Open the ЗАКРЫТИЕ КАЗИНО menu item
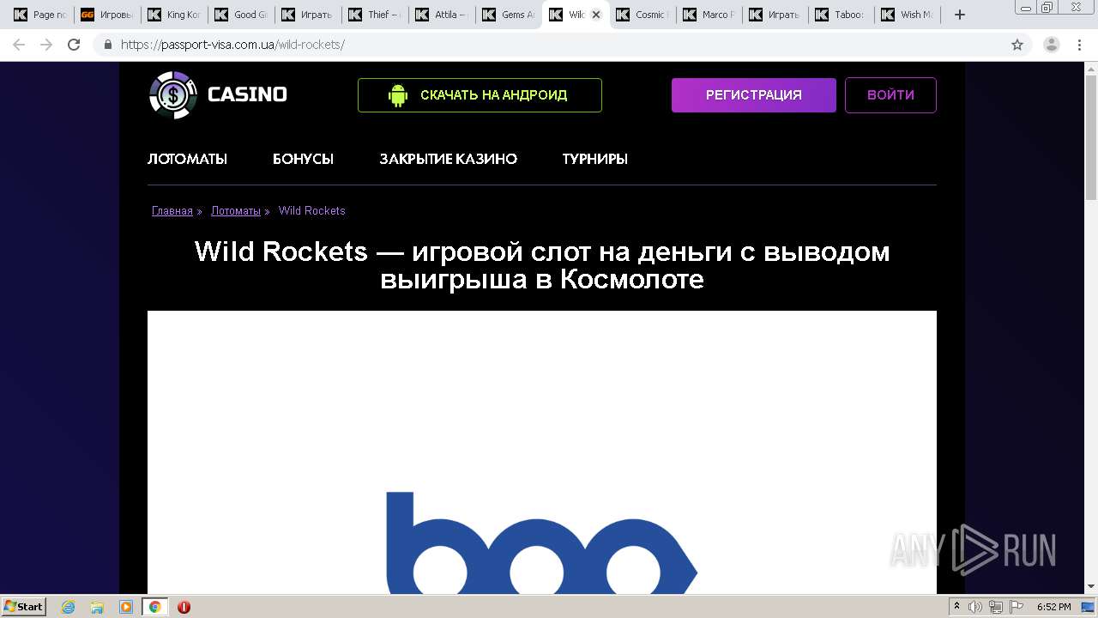This screenshot has width=1098, height=618. pos(448,159)
